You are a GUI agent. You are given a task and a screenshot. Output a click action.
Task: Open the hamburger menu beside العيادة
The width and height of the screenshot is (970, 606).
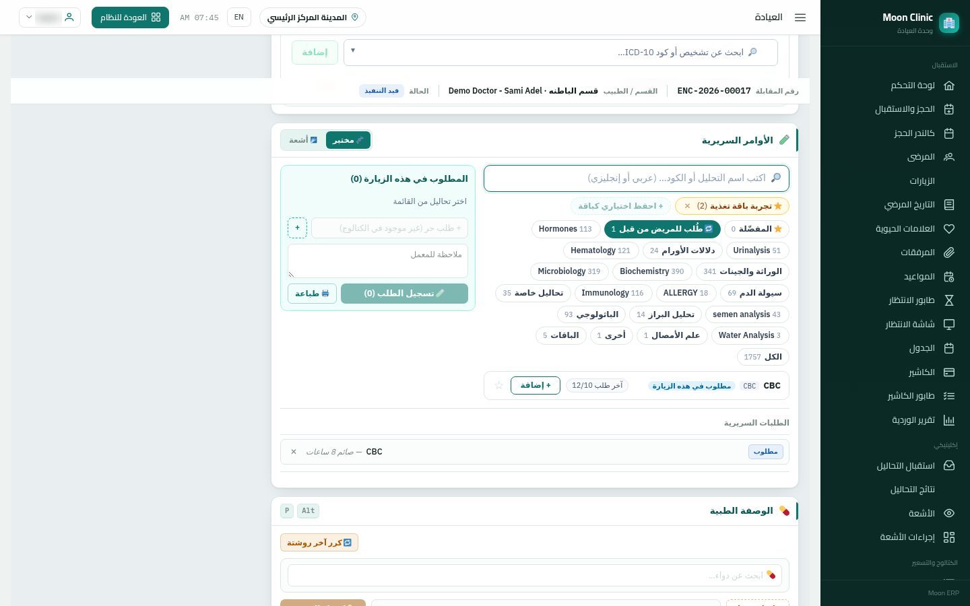click(800, 18)
